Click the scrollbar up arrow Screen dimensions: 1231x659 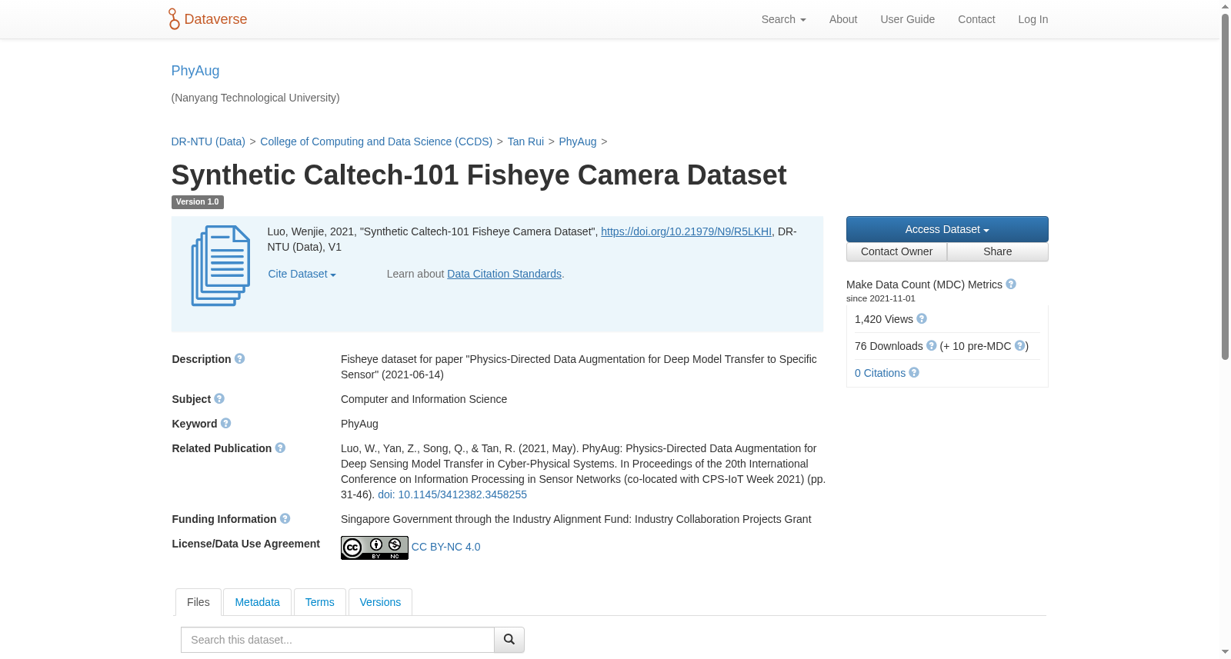(x=1226, y=6)
